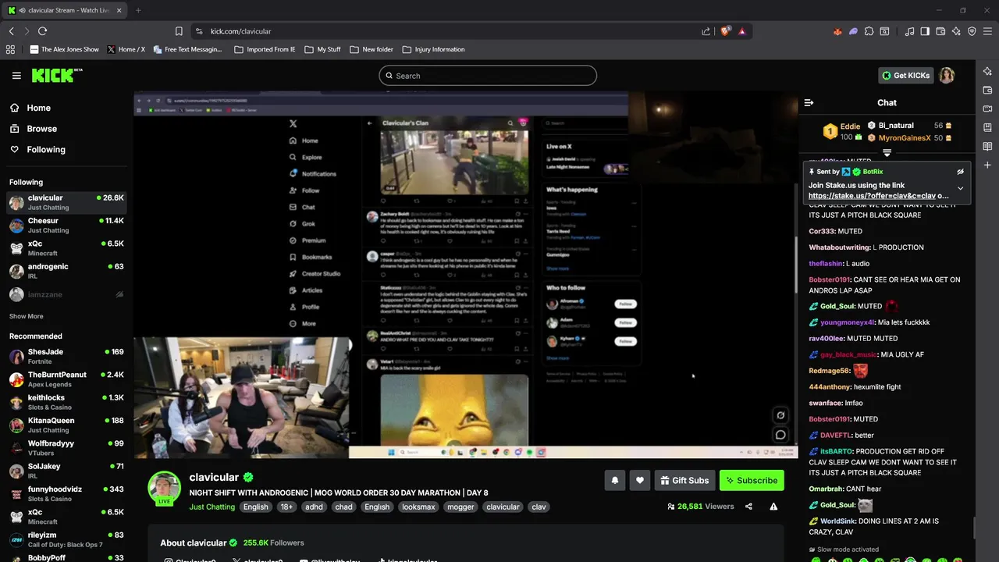Click the clavicular channel avatar with LIVE badge

164,489
